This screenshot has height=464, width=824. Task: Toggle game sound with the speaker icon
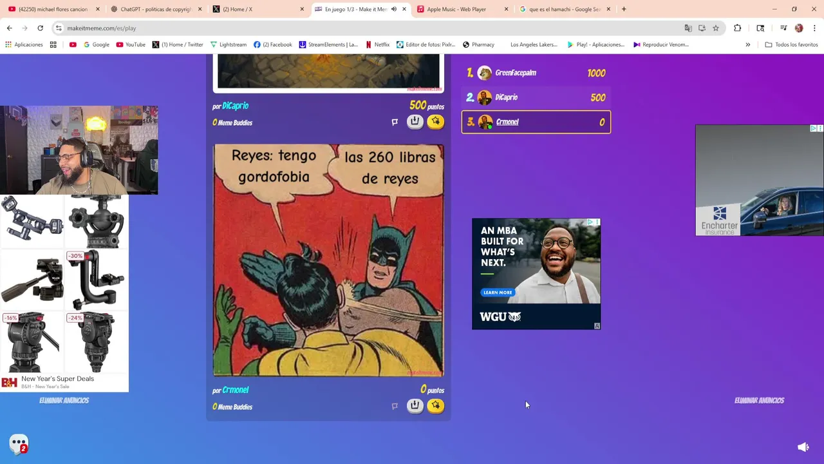pyautogui.click(x=803, y=447)
